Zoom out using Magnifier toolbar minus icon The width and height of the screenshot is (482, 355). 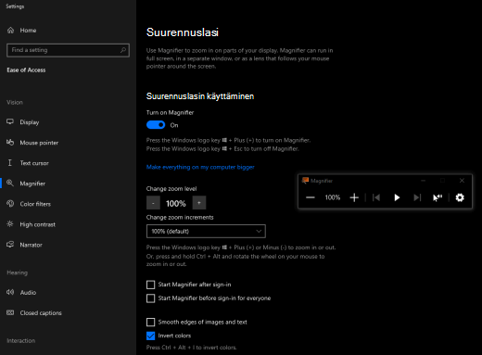(311, 197)
